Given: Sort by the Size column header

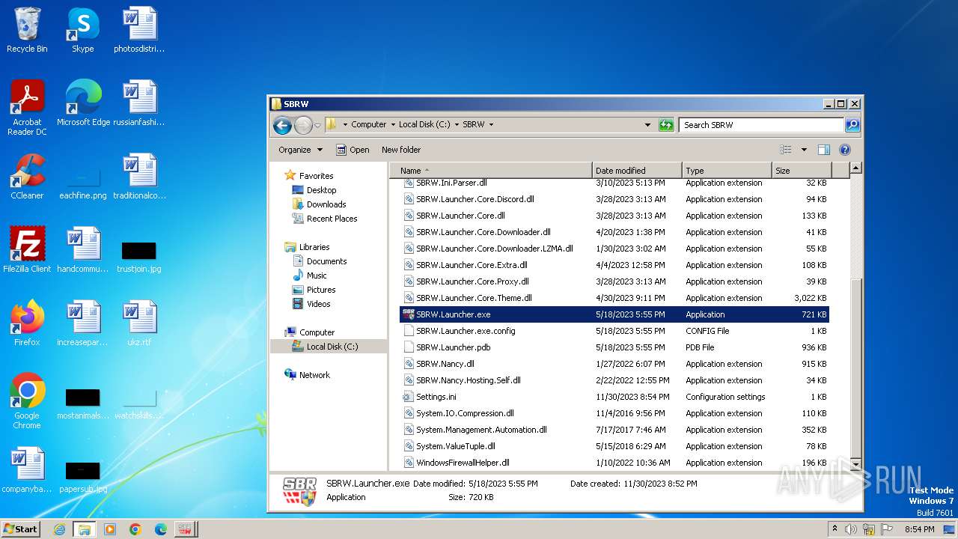Looking at the screenshot, I should 800,171.
